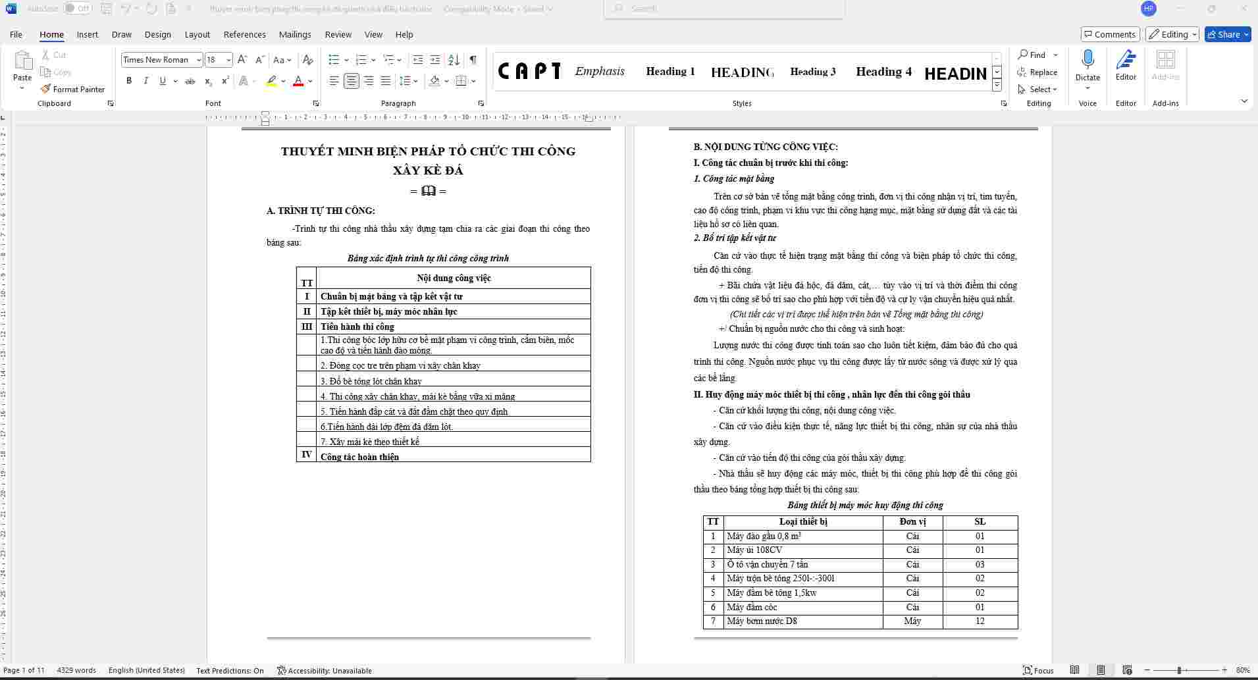The image size is (1258, 680).
Task: Justify paragraph text
Action: pyautogui.click(x=386, y=81)
